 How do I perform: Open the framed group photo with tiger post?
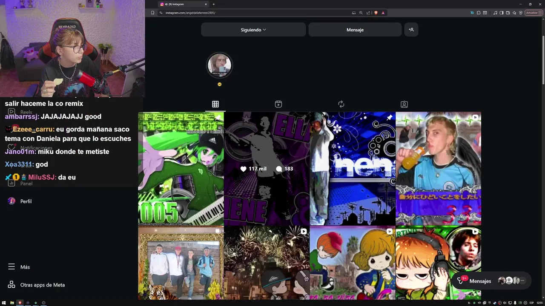(181, 263)
